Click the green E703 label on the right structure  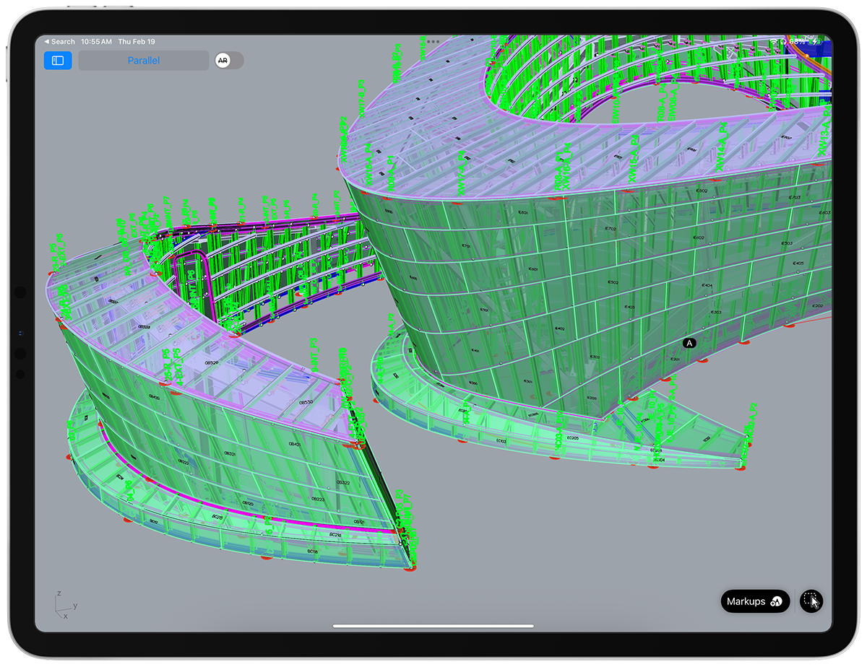point(794,197)
